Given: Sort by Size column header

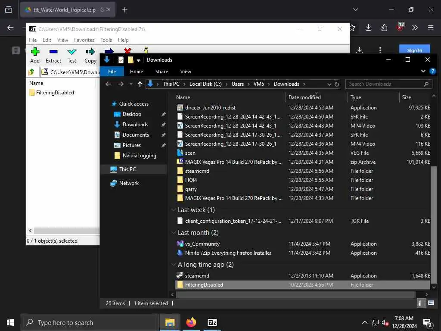Looking at the screenshot, I should pos(407,97).
